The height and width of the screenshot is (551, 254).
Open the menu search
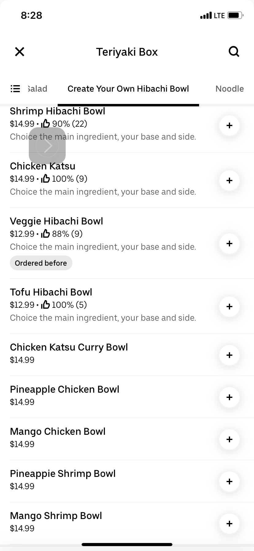234,52
